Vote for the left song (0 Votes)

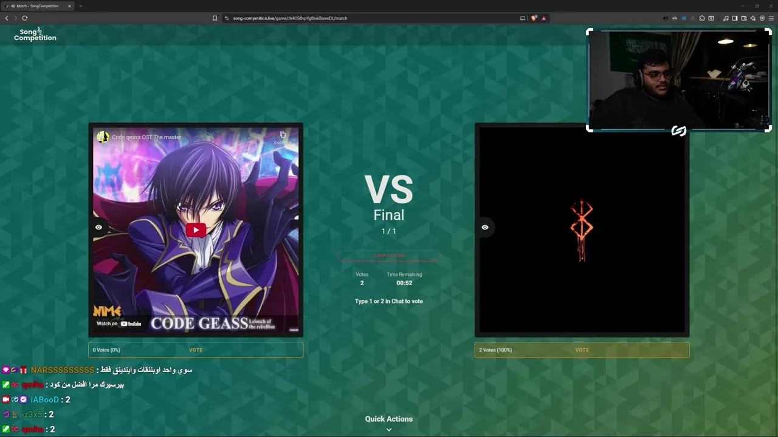(196, 350)
